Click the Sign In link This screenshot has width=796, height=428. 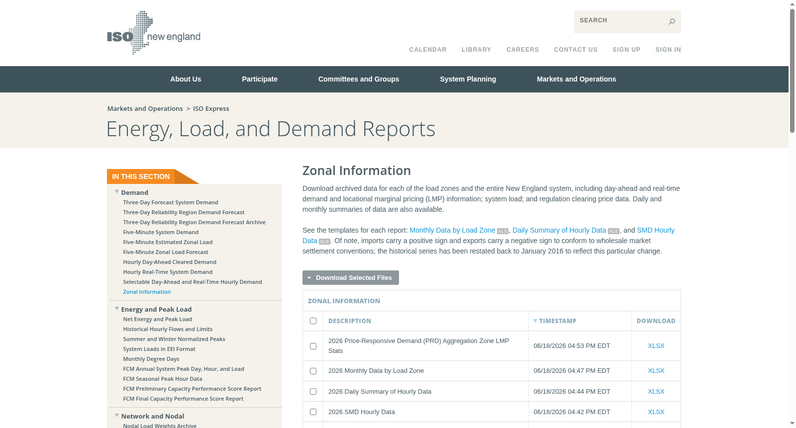(x=668, y=50)
